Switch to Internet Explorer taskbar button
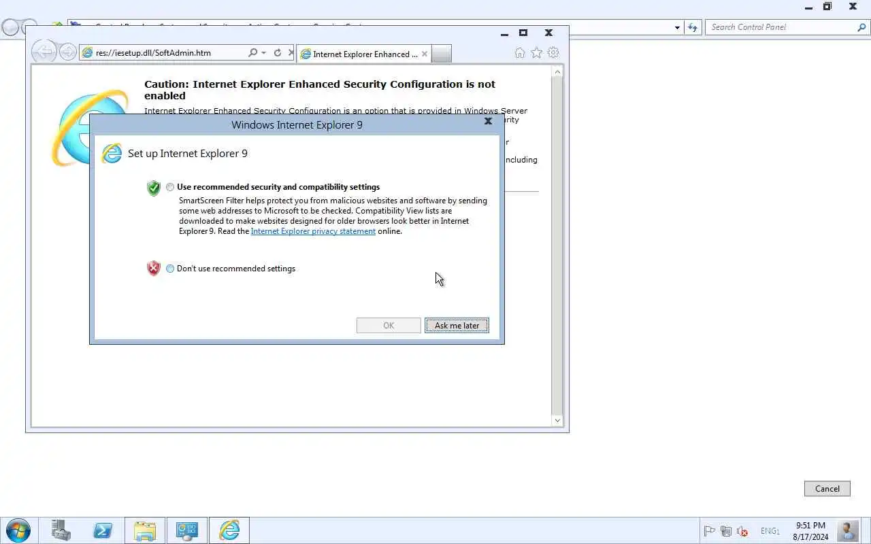The width and height of the screenshot is (871, 544). 229,530
